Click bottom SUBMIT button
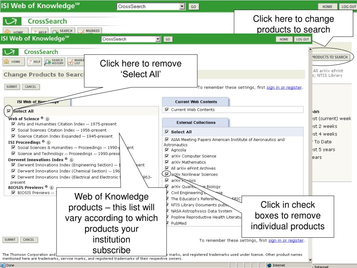Image resolution: width=357 pixels, height=268 pixels. 10,240
